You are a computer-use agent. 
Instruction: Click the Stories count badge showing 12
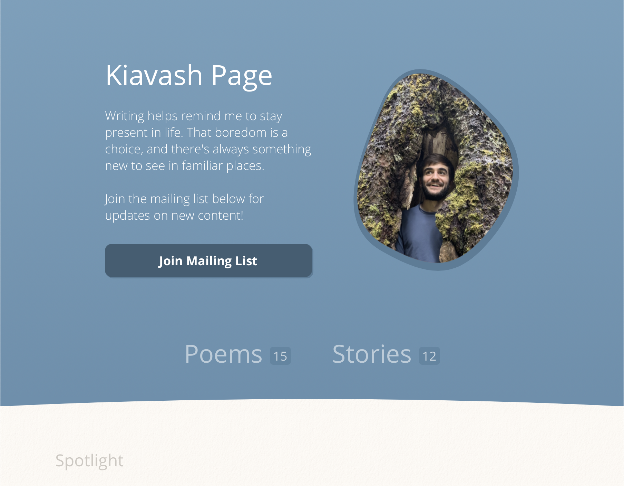point(429,356)
